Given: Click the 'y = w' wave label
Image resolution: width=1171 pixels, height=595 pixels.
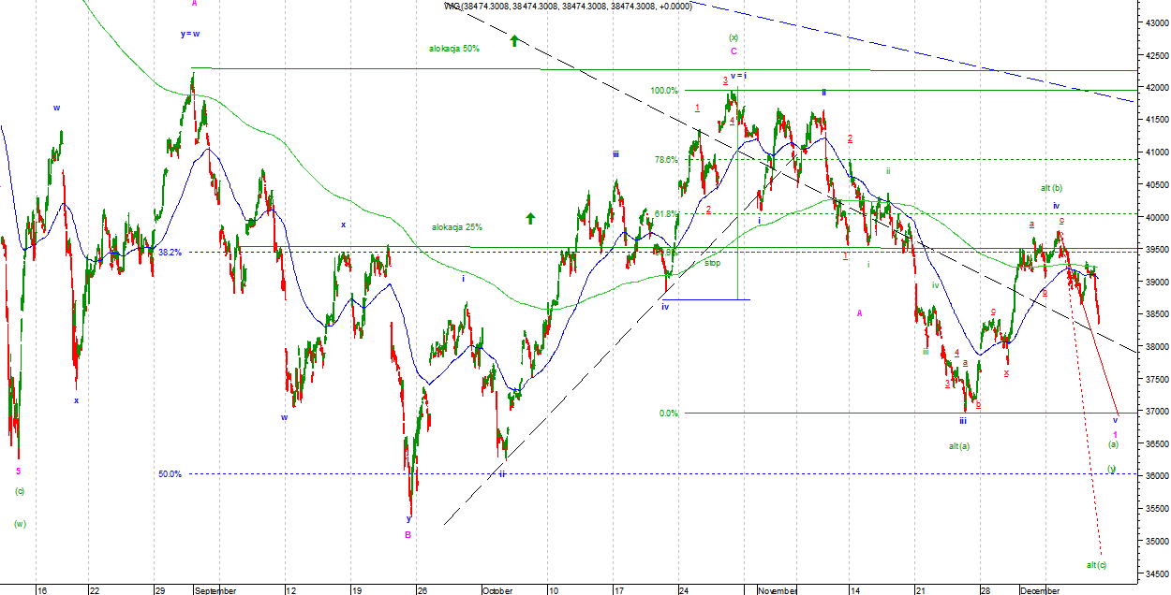Looking at the screenshot, I should 190,34.
